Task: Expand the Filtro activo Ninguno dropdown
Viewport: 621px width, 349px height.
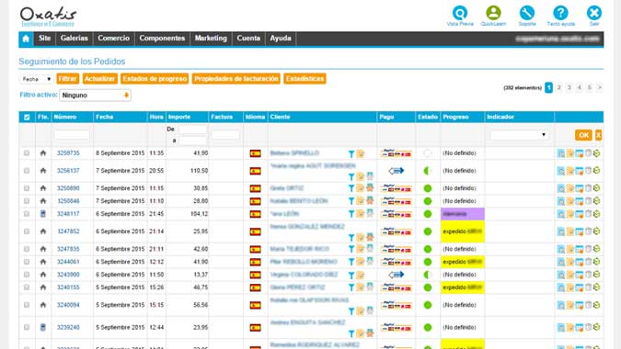Action: pyautogui.click(x=95, y=96)
